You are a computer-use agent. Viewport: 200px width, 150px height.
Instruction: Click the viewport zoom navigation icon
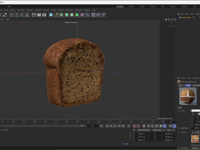click(x=169, y=19)
